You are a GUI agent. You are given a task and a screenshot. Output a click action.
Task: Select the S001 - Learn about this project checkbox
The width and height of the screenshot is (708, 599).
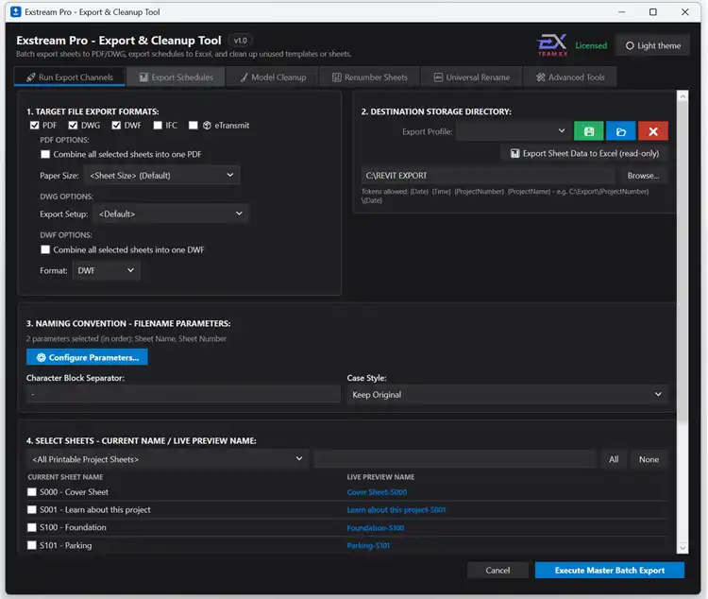pos(31,509)
